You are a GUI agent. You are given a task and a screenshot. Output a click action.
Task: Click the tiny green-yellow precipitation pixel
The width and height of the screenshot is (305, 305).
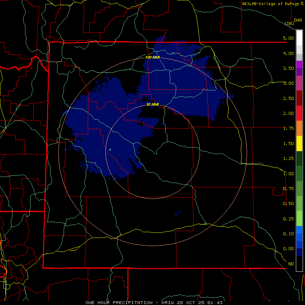click(110, 149)
